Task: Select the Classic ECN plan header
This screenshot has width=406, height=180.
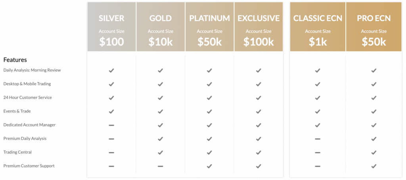Action: coord(318,27)
